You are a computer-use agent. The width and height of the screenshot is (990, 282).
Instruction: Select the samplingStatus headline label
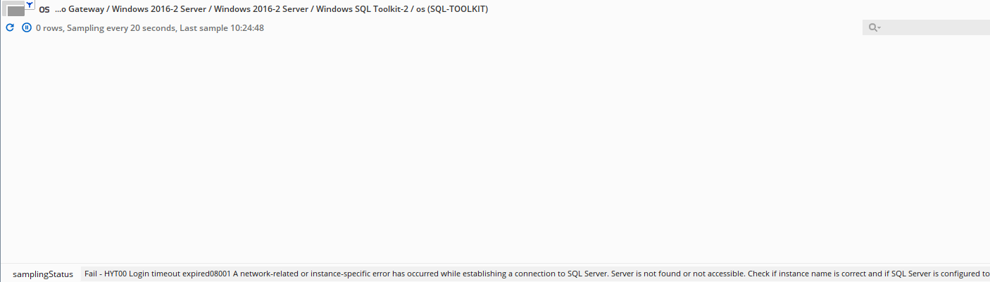pos(43,274)
